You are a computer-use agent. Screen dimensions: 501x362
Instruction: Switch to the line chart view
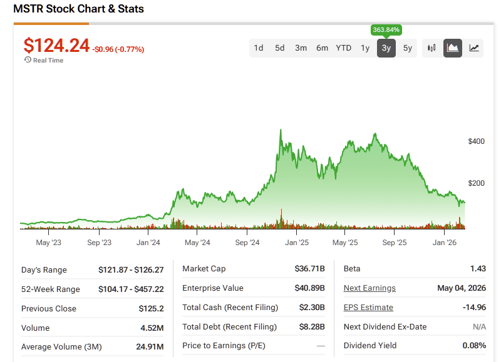pyautogui.click(x=473, y=48)
